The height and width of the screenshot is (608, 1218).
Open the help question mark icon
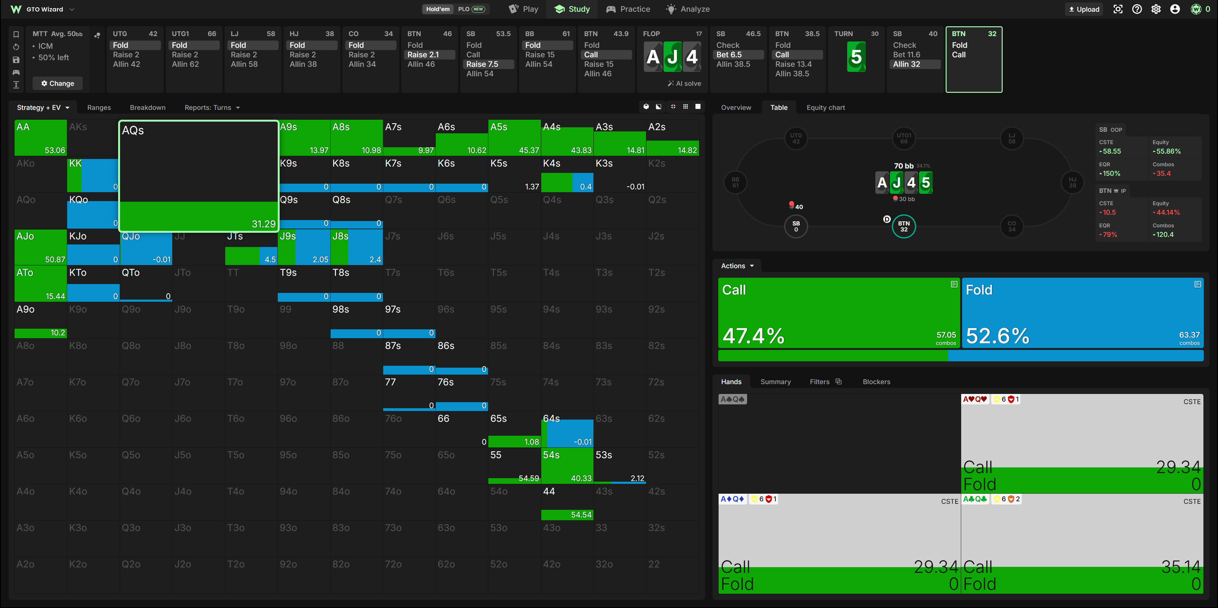tap(1137, 9)
